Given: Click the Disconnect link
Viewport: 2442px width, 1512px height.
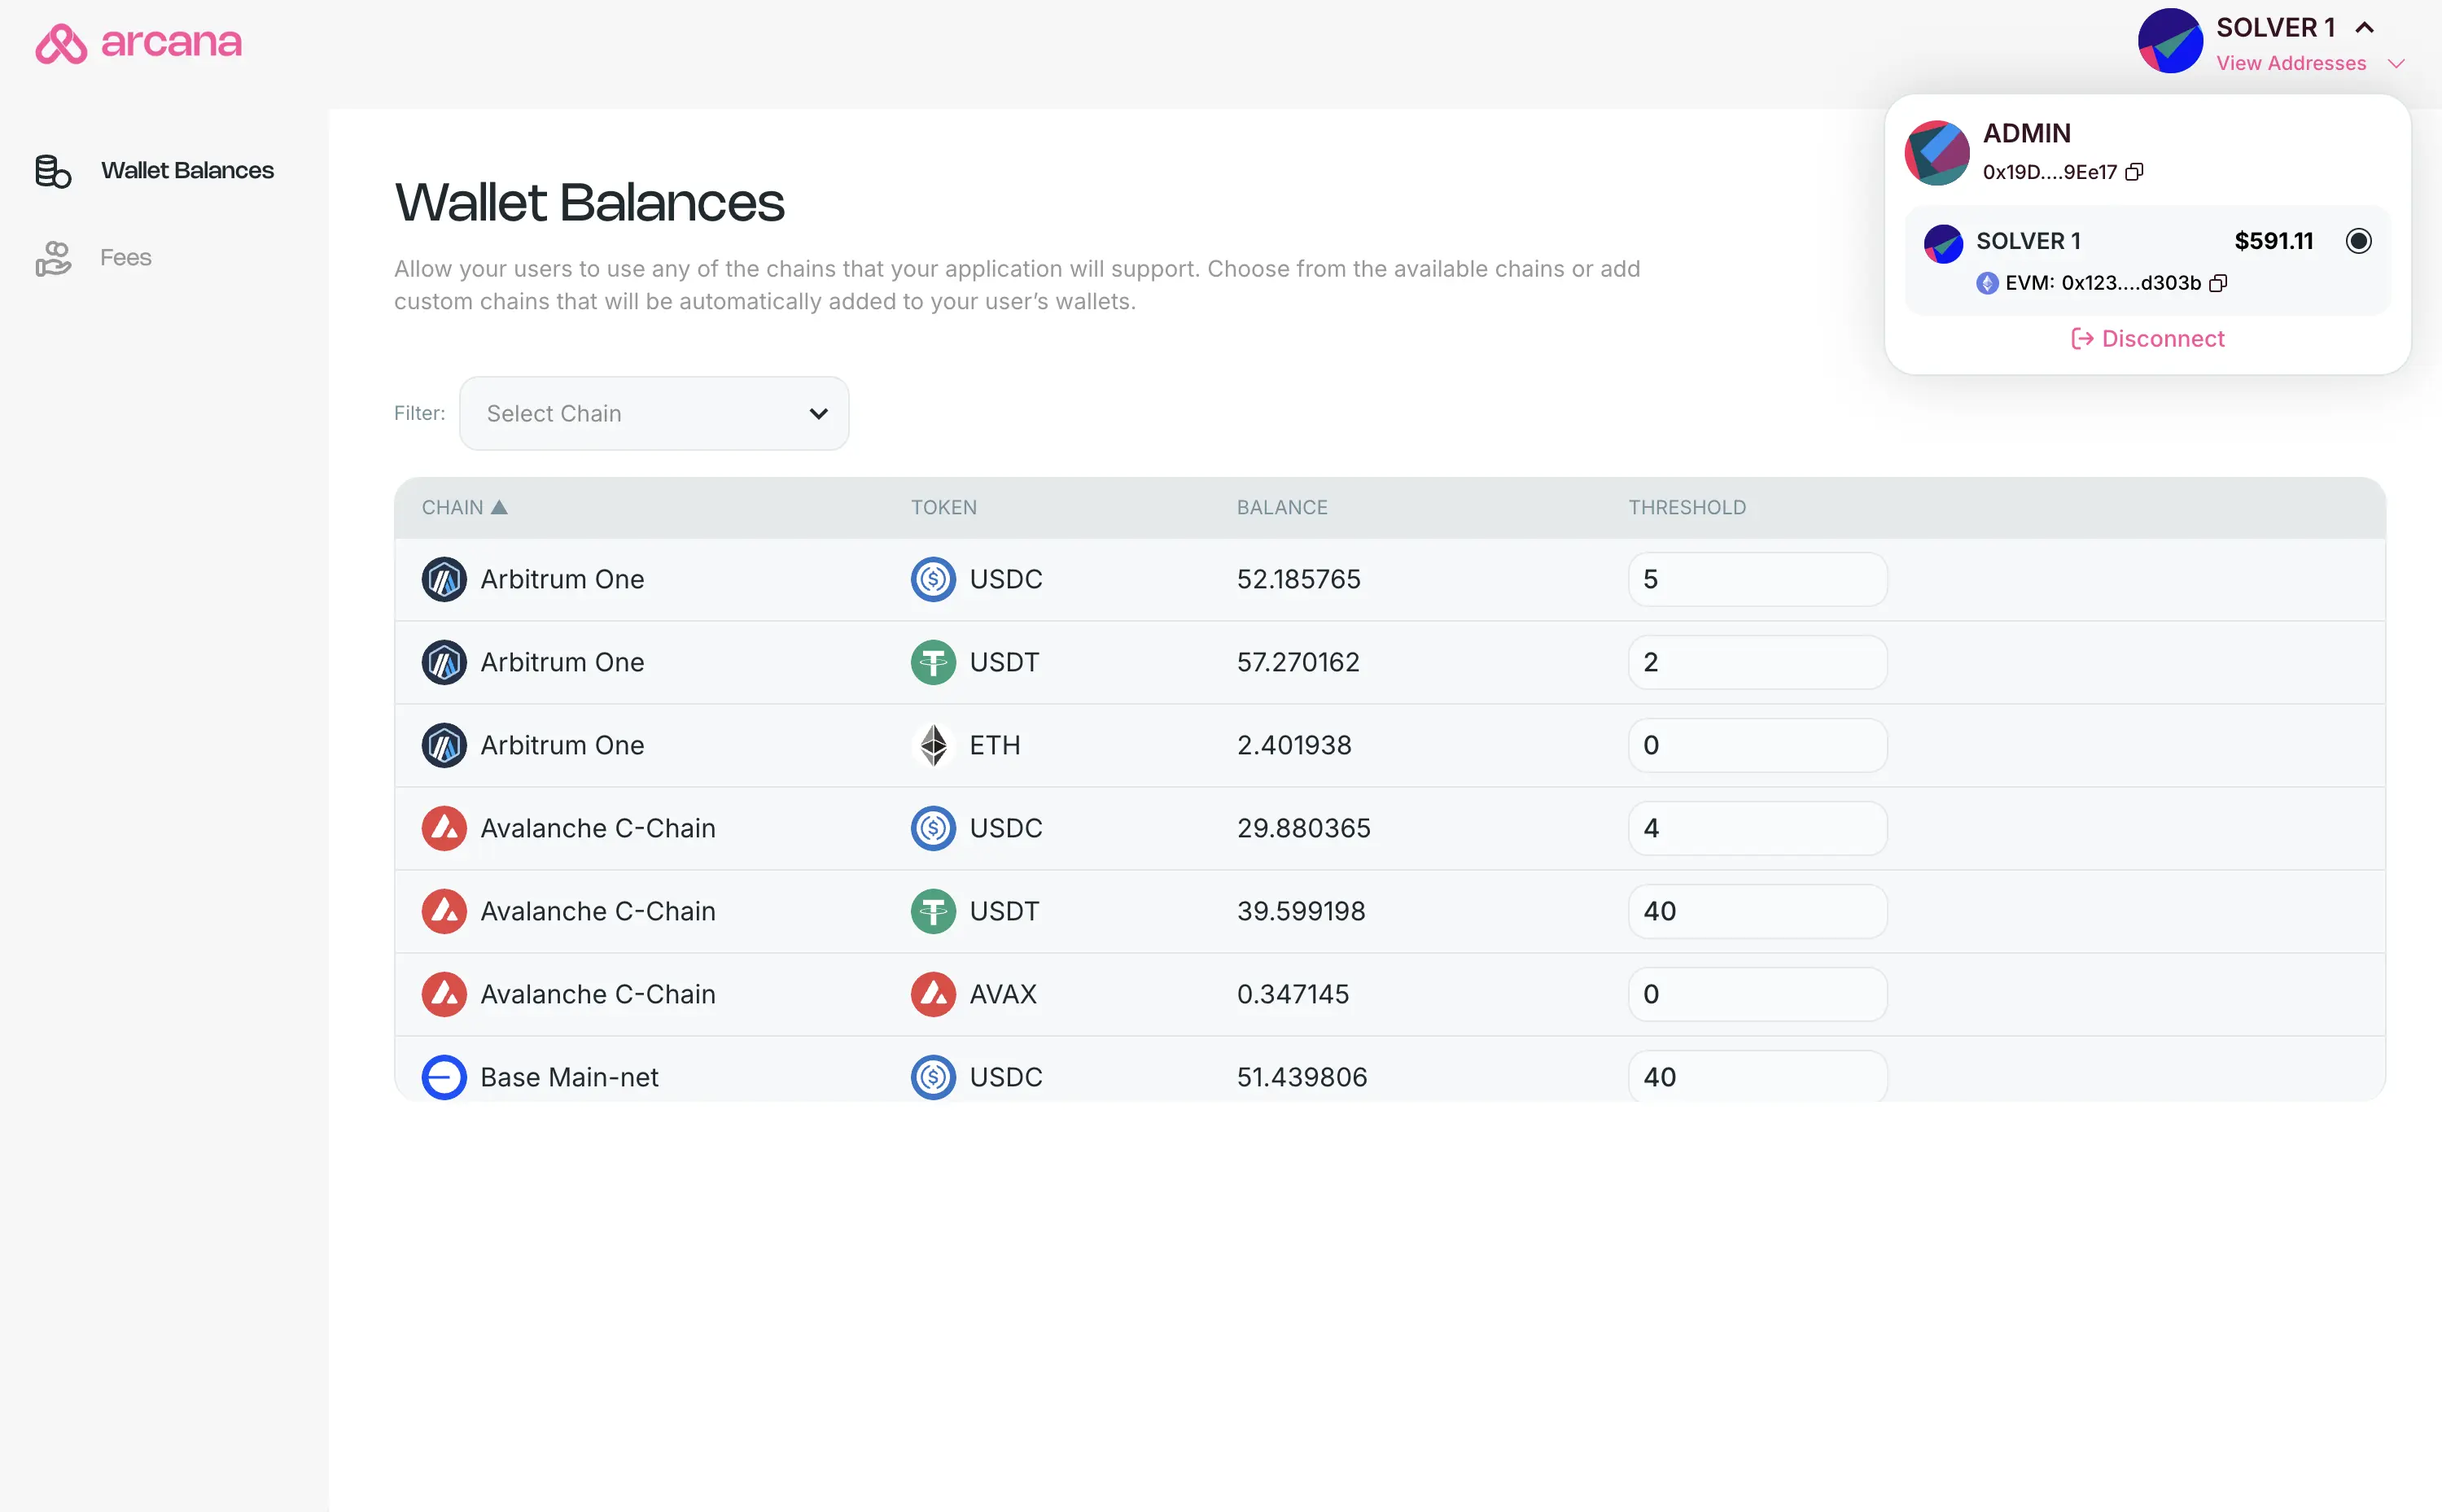Looking at the screenshot, I should click(x=2148, y=339).
